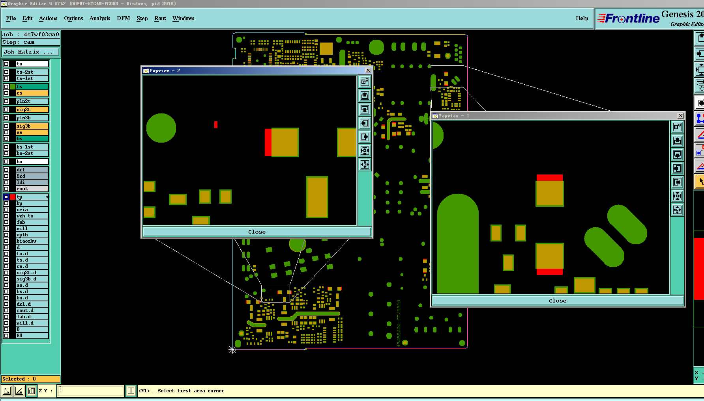Click the grid snap icon beside X Y
The width and height of the screenshot is (704, 401).
click(x=32, y=391)
